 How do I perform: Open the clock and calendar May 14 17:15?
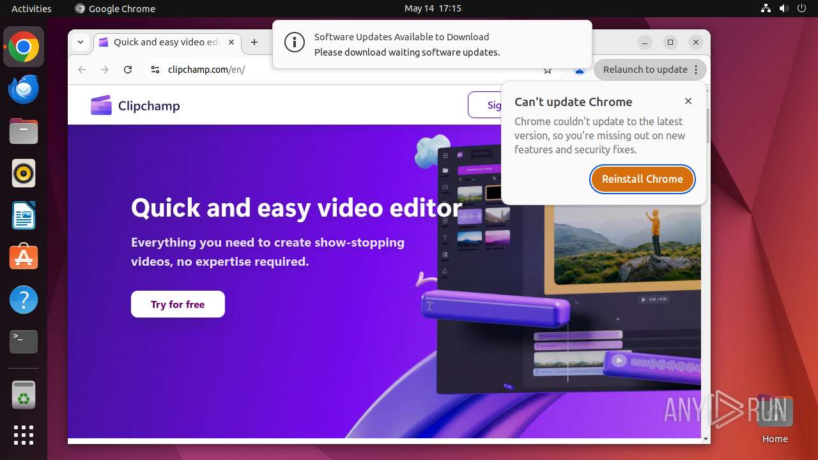tap(433, 8)
